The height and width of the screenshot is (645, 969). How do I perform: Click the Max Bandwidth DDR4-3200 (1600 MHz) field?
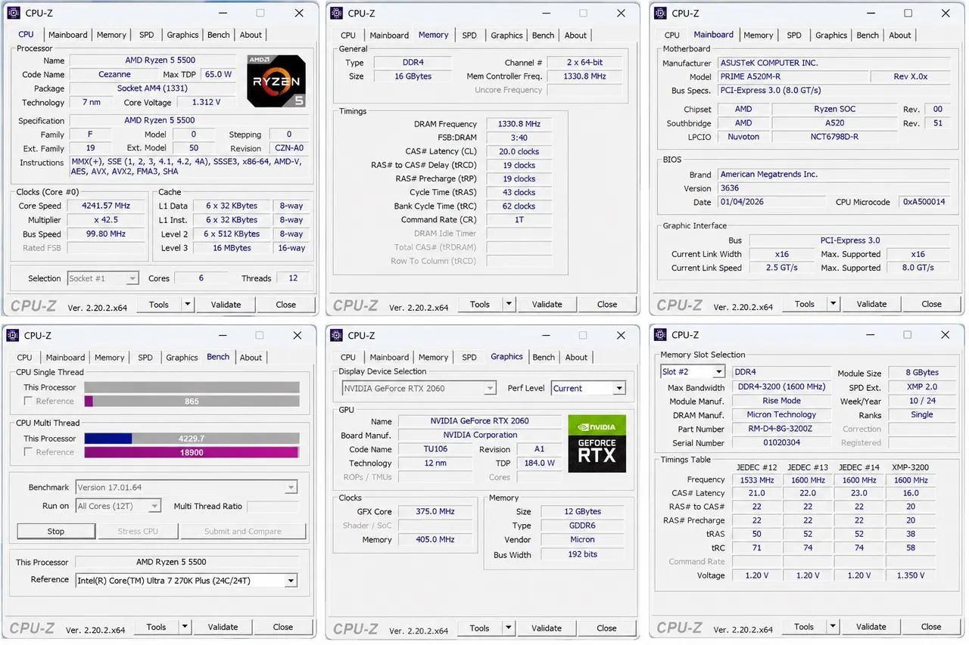[781, 387]
